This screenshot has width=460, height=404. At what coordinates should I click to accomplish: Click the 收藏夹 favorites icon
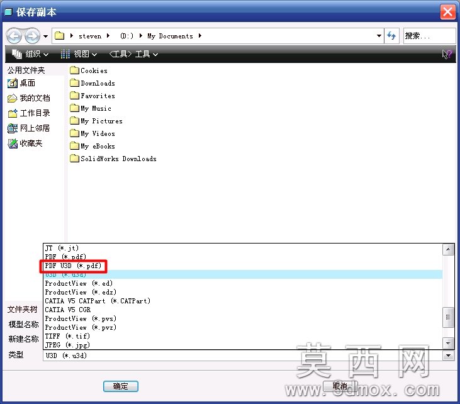click(13, 143)
